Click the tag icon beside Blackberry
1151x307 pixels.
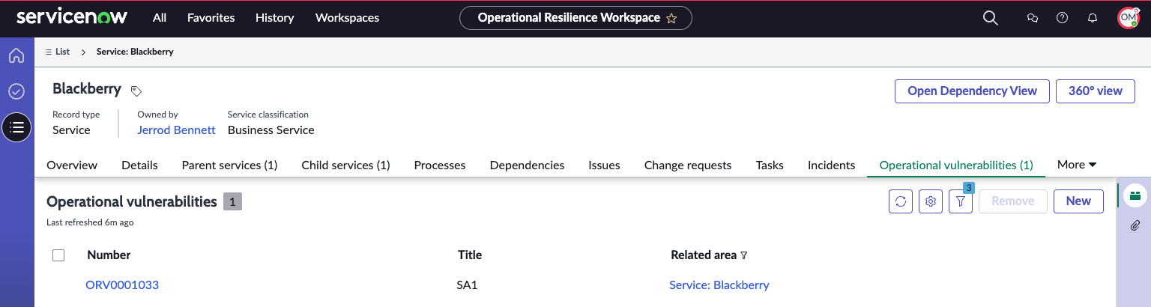pos(136,91)
